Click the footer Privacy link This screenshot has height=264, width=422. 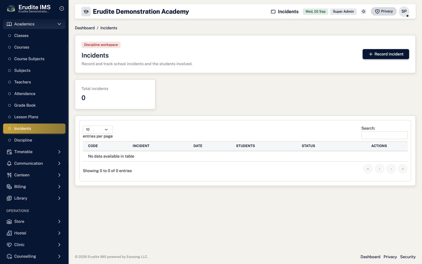(x=390, y=257)
